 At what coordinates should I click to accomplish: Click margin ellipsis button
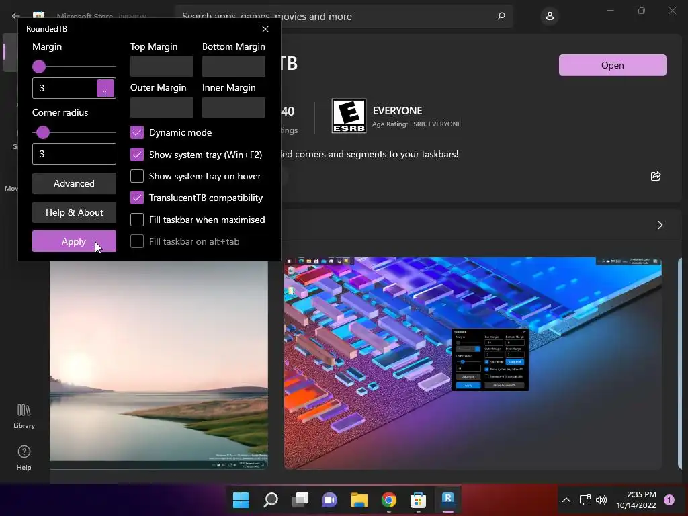point(105,88)
